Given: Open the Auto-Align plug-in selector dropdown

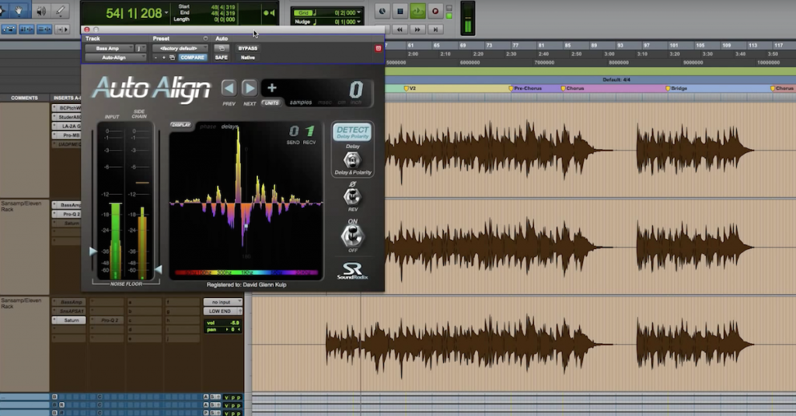Looking at the screenshot, I should click(x=115, y=57).
